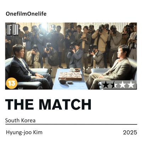Click director name Hyung-joo Kim
The height and width of the screenshot is (142, 142).
click(x=24, y=132)
